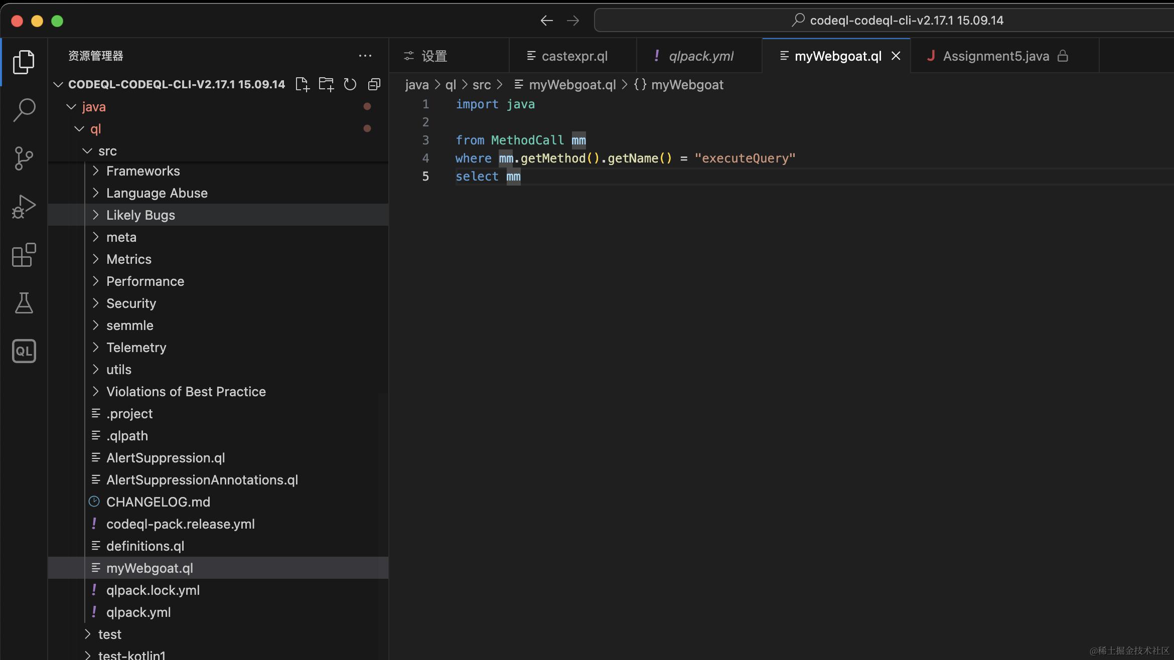This screenshot has height=660, width=1174.
Task: Expand the Security folder
Action: tap(131, 303)
